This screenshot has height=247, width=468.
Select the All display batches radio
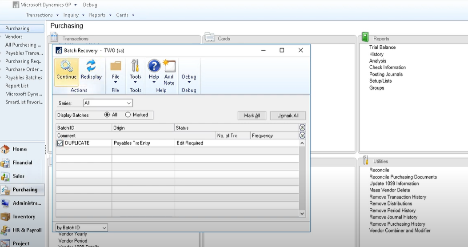coord(107,115)
